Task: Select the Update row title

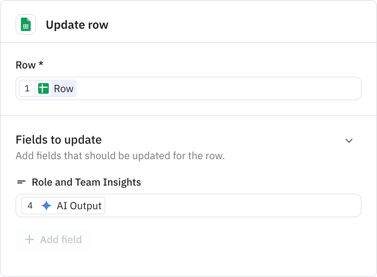Action: 77,25
